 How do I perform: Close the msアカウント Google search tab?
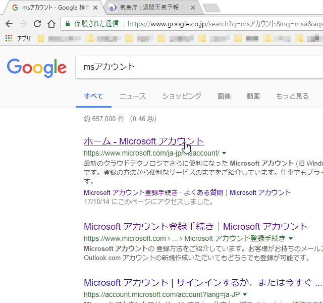click(95, 8)
